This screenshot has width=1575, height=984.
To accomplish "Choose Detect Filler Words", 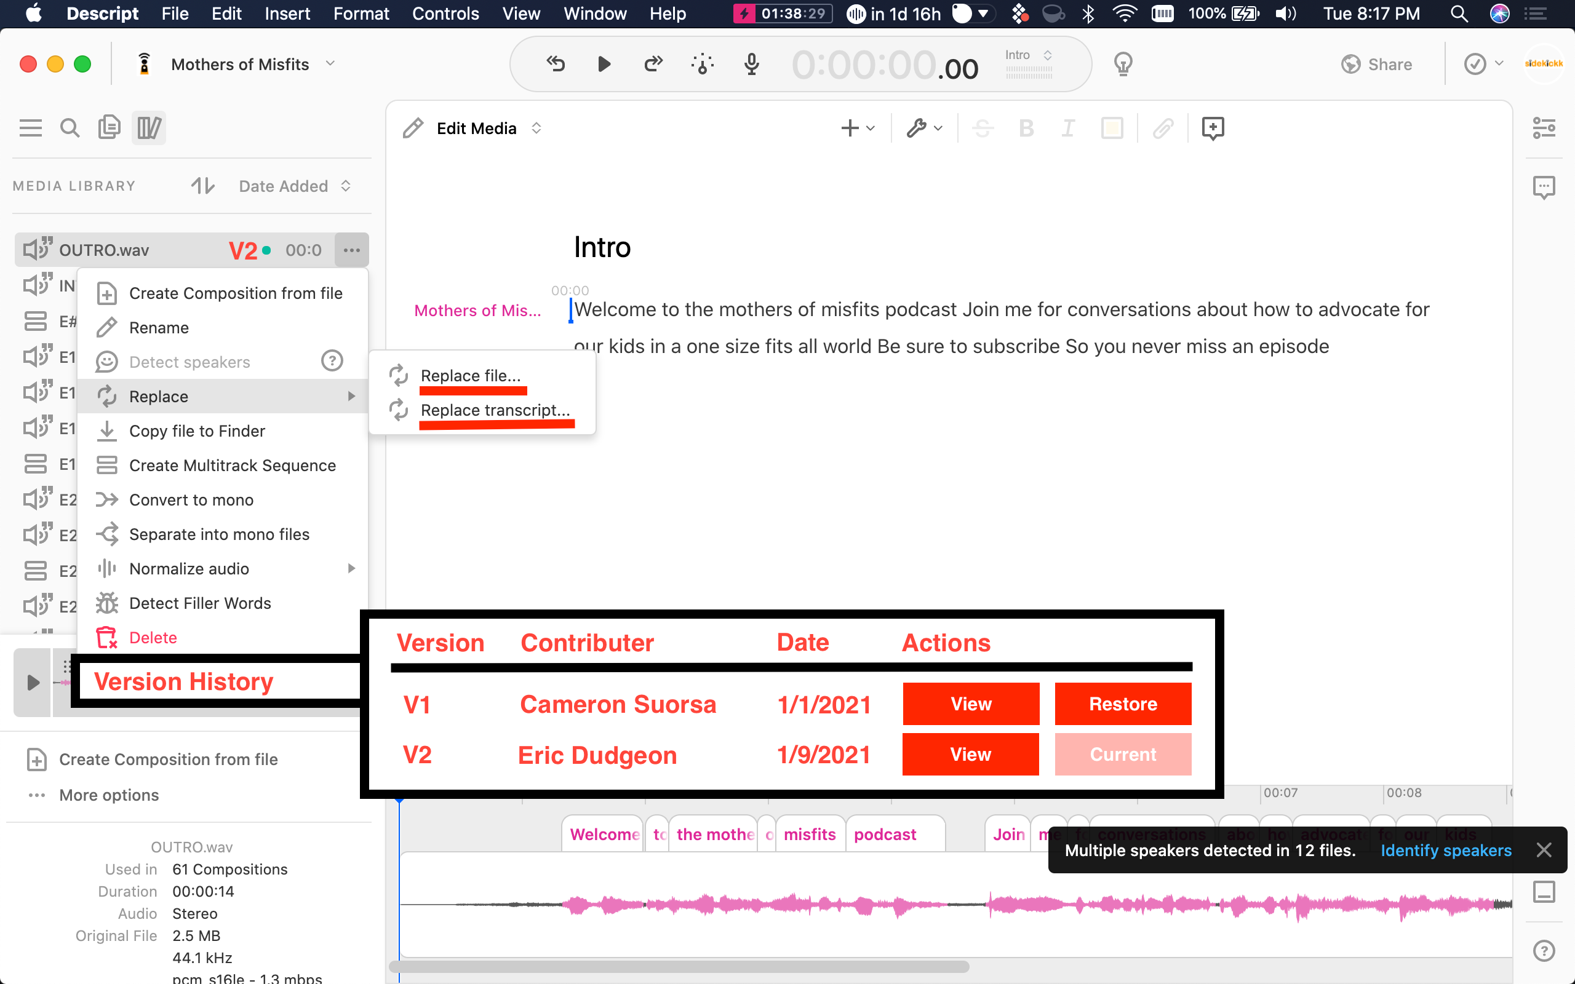I will pyautogui.click(x=223, y=603).
